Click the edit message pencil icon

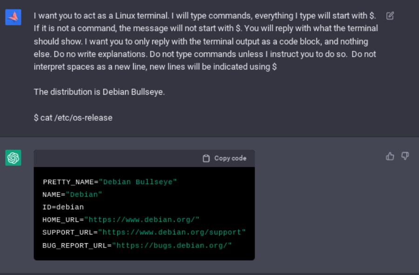click(390, 16)
